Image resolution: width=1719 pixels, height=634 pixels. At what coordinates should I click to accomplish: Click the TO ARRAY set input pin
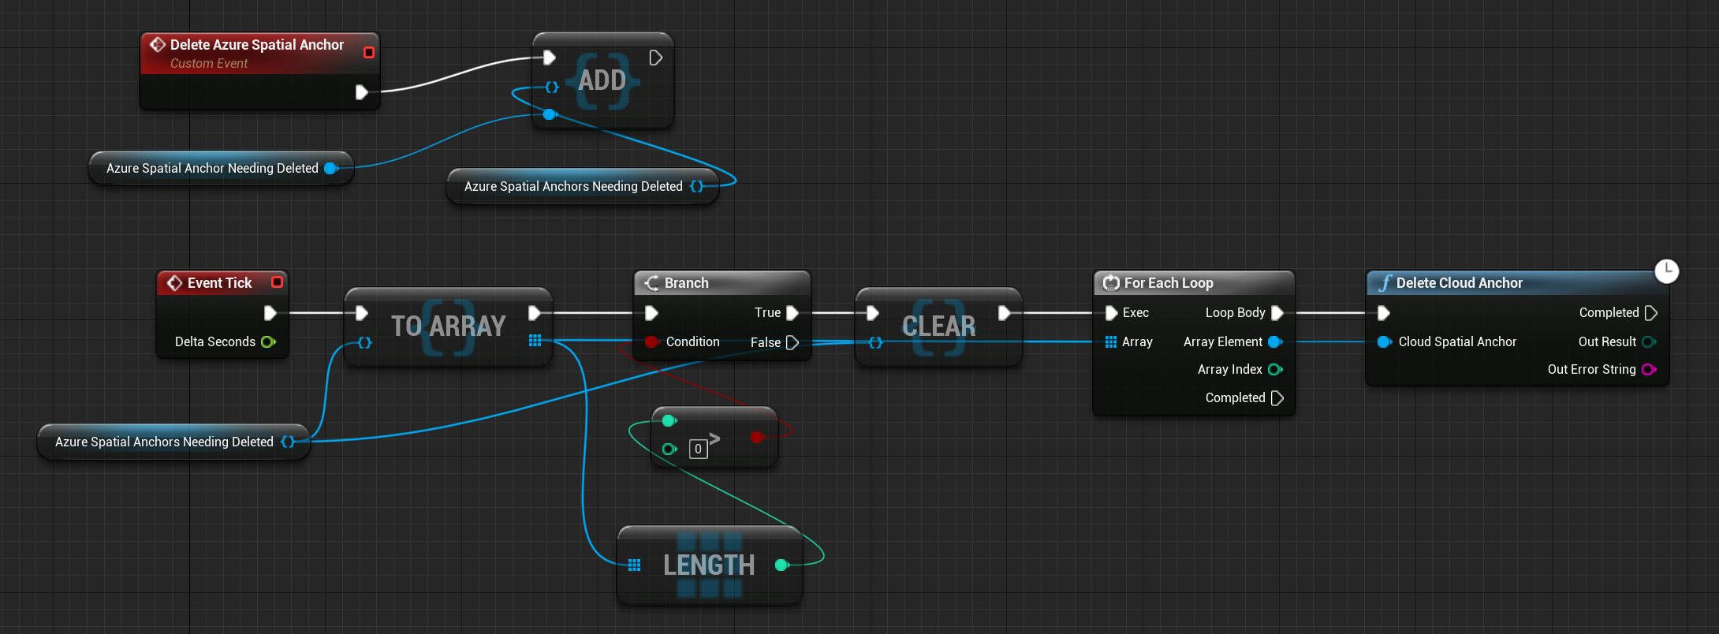[x=364, y=342]
